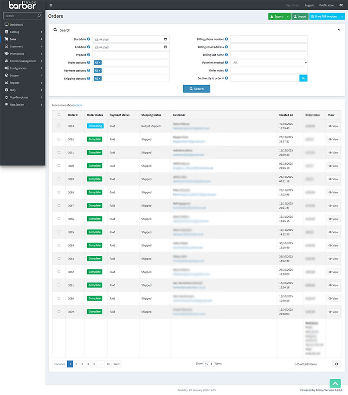Select the checkbox for order 3088
Viewport: 348px width, 395px height.
[59, 192]
